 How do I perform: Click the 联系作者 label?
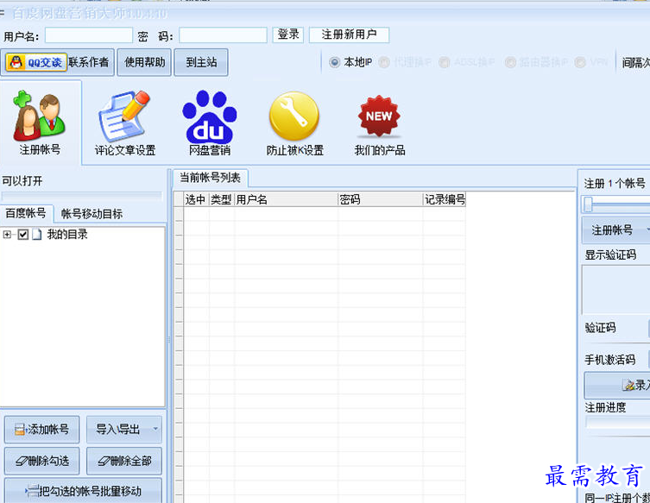89,63
